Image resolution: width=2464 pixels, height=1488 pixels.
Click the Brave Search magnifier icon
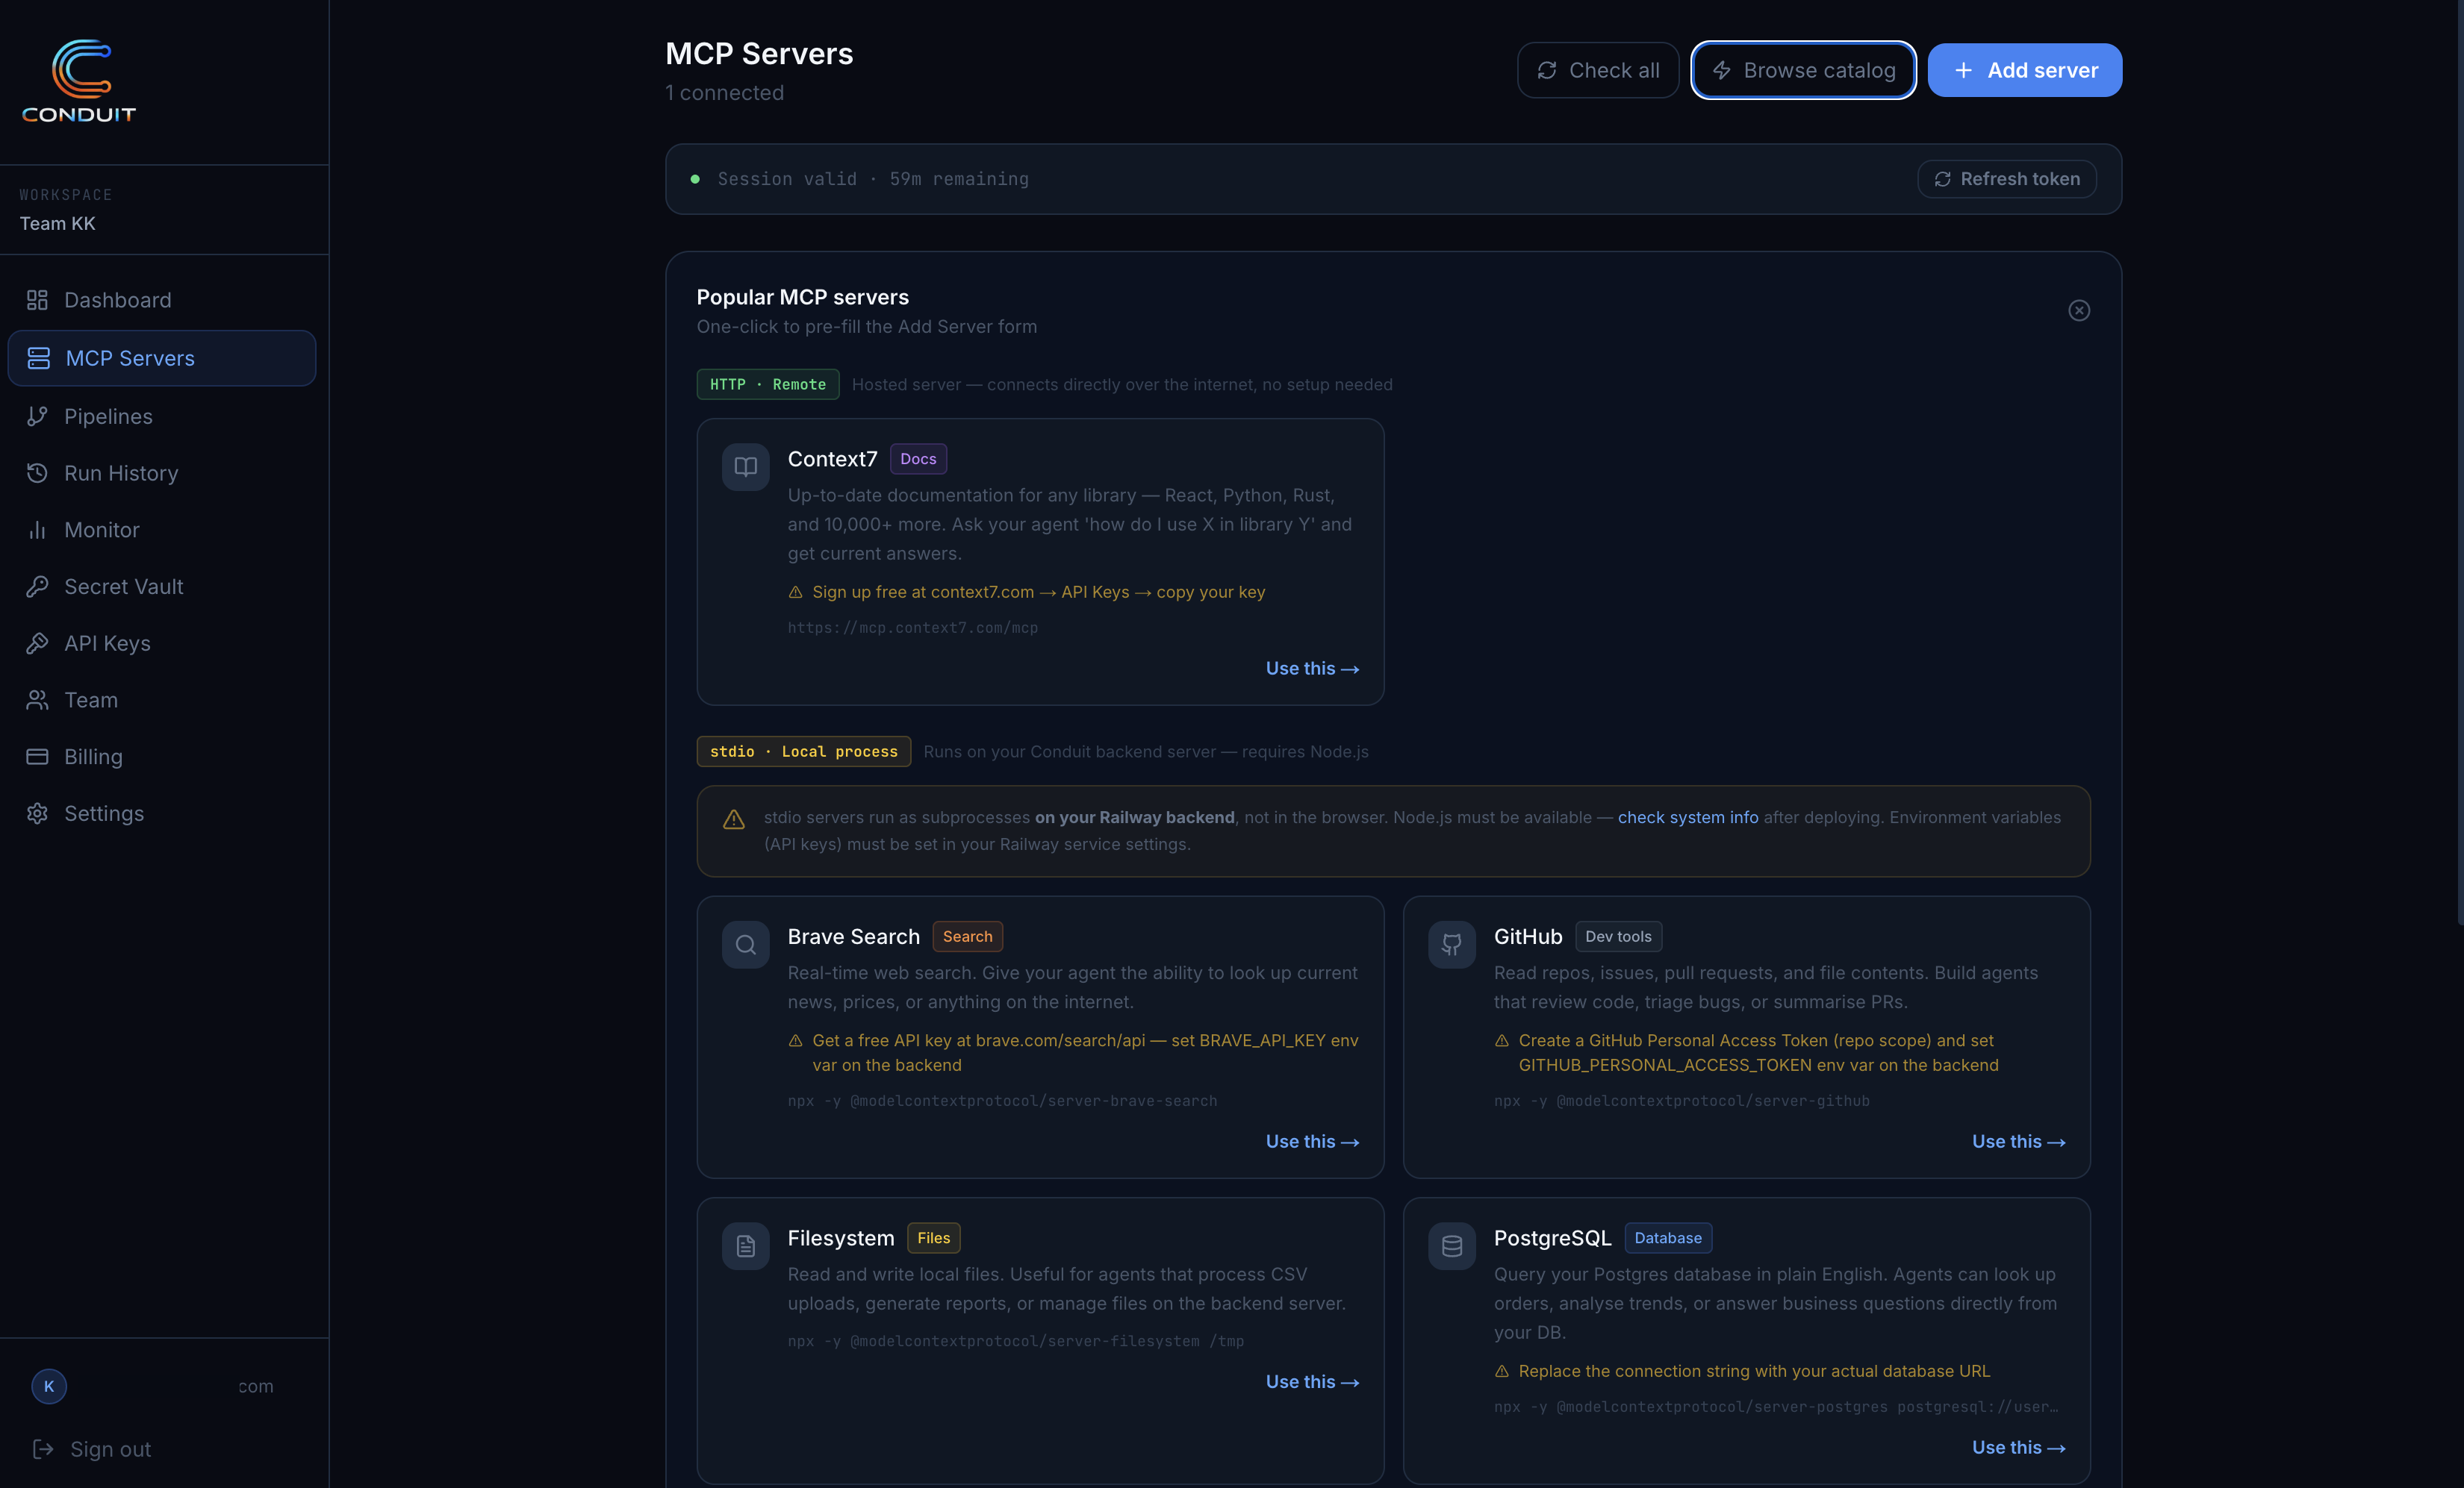click(x=745, y=945)
